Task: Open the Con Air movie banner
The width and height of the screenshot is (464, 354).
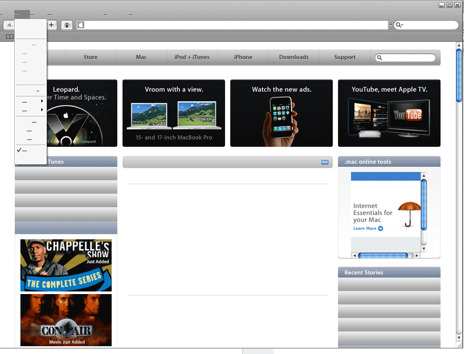Action: pos(66,320)
